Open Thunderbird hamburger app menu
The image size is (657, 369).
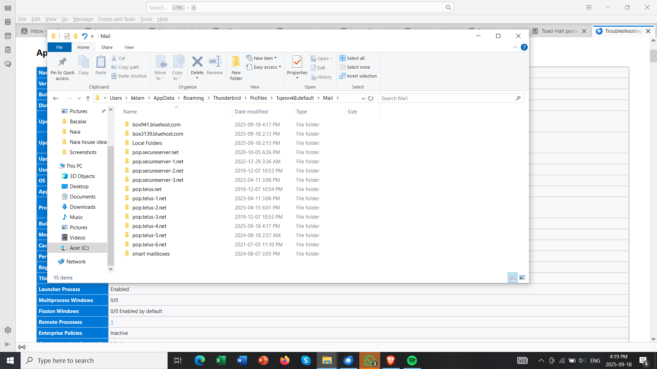point(589,7)
